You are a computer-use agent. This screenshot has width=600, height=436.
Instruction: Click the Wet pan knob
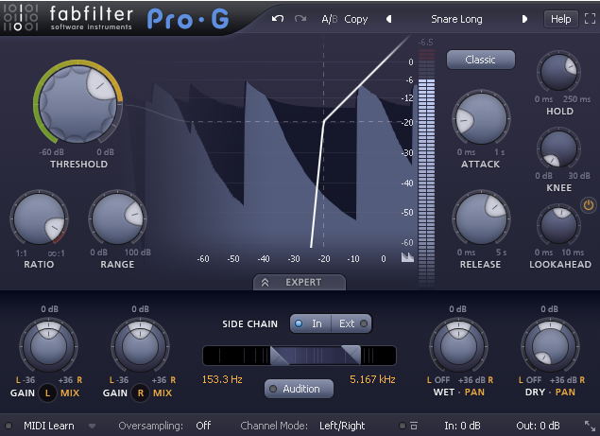458,347
